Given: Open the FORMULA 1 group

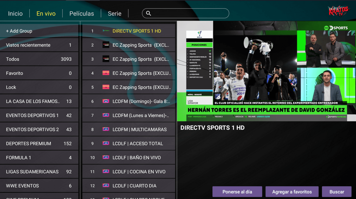Looking at the screenshot, I should click(x=39, y=157).
